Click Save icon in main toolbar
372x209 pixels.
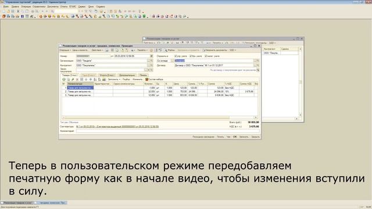(13, 12)
